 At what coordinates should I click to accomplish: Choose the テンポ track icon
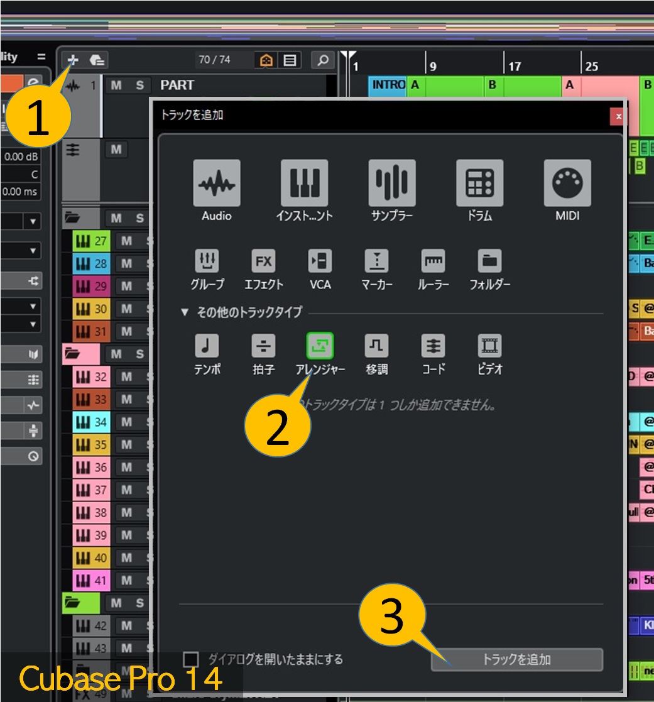(x=207, y=346)
